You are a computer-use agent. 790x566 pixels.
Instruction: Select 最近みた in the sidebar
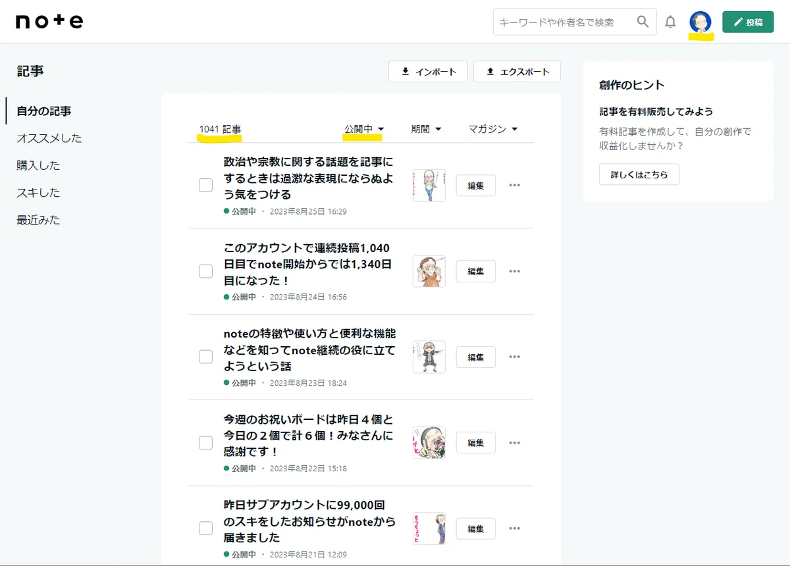coord(38,220)
